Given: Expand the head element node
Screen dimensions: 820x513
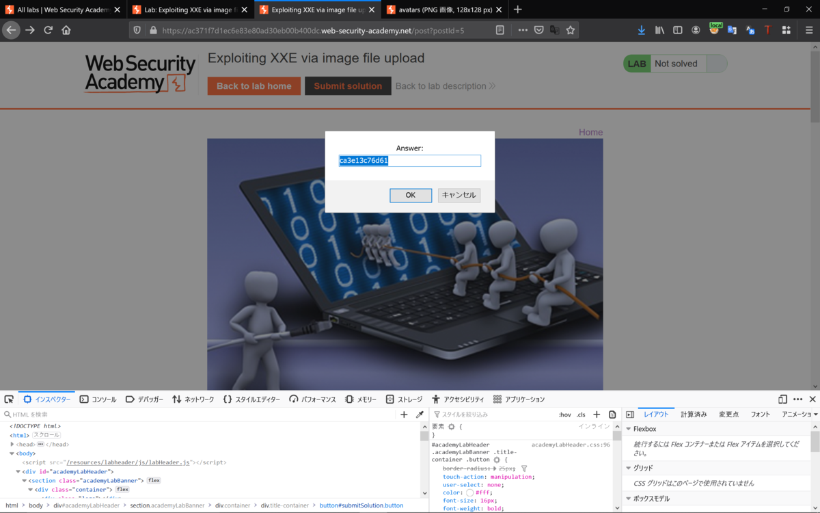Looking at the screenshot, I should tap(12, 445).
